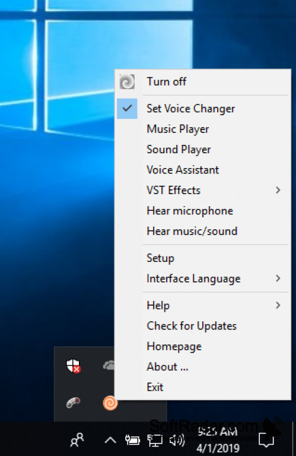Choose Check for Updates
The image size is (296, 456).
click(x=192, y=326)
